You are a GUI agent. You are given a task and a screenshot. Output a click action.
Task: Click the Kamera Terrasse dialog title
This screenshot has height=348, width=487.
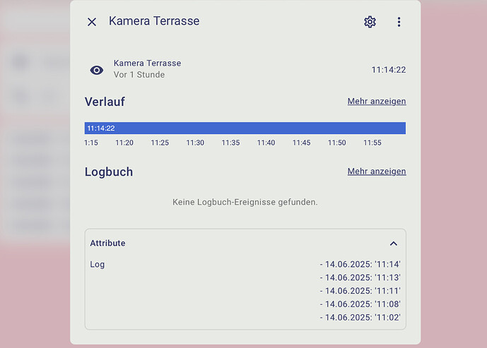point(154,21)
